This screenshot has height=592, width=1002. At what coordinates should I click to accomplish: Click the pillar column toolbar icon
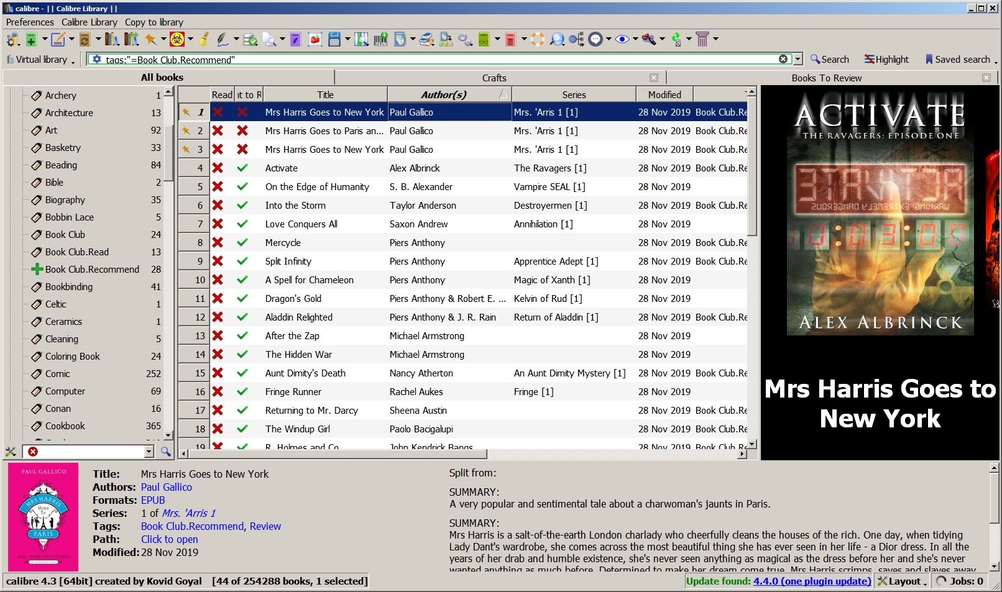(702, 40)
